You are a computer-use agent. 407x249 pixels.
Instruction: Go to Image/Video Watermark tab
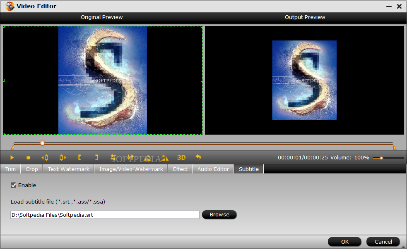coord(131,169)
